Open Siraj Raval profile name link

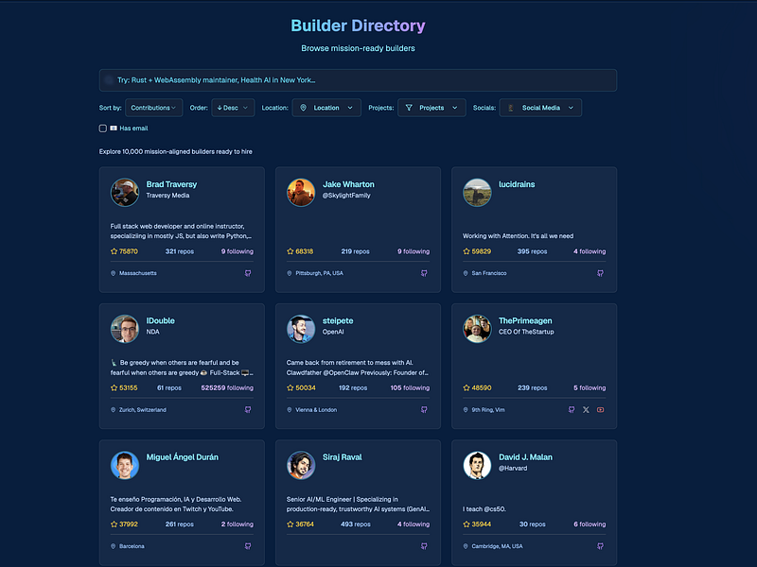click(x=342, y=457)
